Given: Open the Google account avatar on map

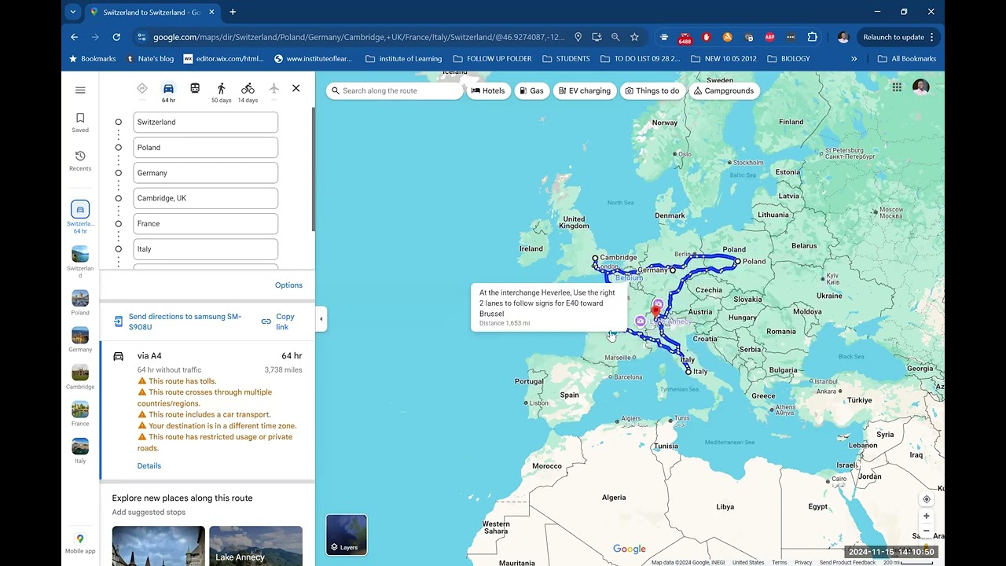Looking at the screenshot, I should 921,87.
